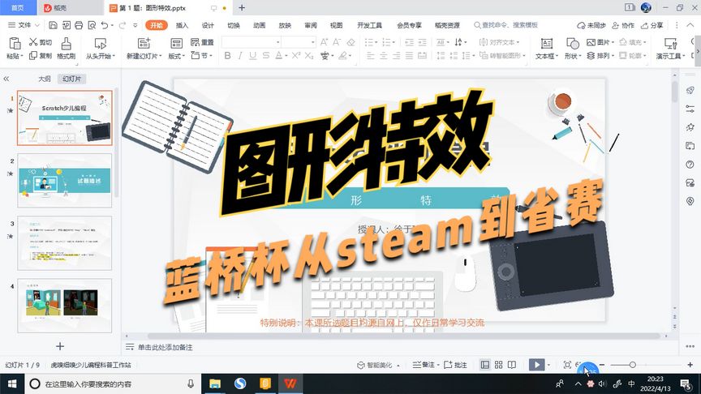This screenshot has width=701, height=394.
Task: Open the Animation (动画) ribbon tab
Action: [x=260, y=25]
